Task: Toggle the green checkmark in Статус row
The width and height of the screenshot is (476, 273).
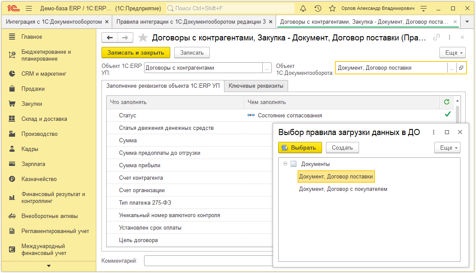Action: [x=448, y=114]
